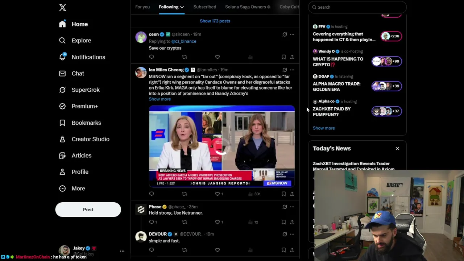This screenshot has height=261, width=464.
Task: Expand the Following tab dropdown chevron
Action: coord(182,7)
